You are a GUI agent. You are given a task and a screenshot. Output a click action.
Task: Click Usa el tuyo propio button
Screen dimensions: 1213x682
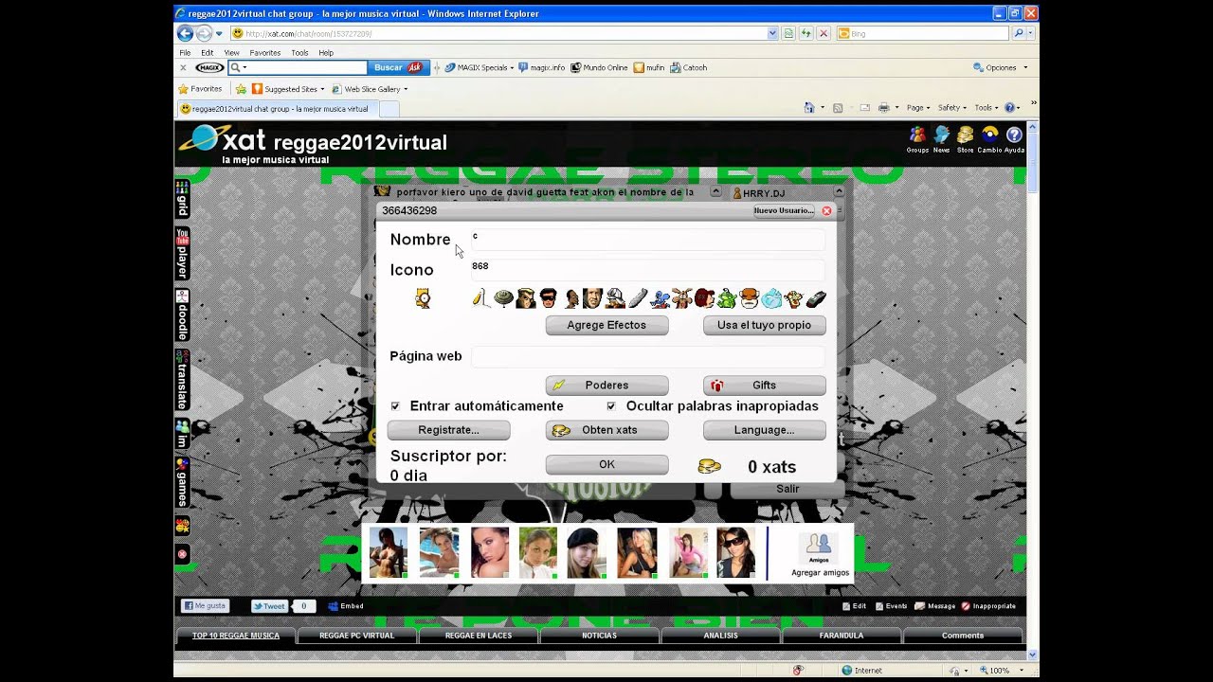(764, 325)
